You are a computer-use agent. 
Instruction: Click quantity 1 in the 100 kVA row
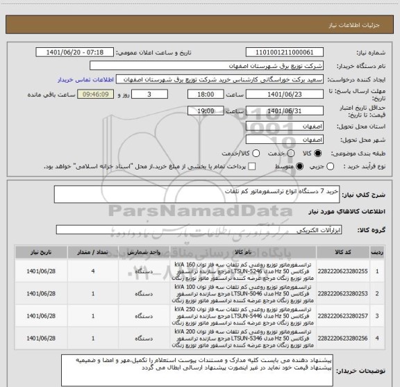click(x=93, y=294)
